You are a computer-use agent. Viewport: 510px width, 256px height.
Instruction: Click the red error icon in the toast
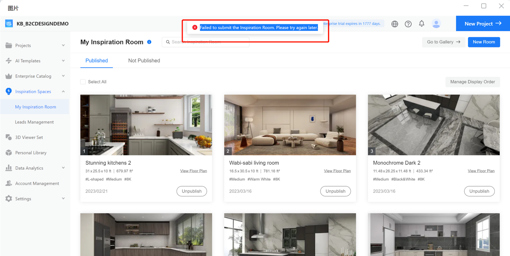195,27
